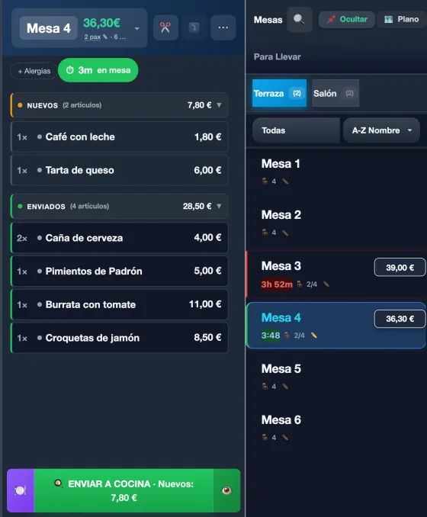
Task: Click the chair icon under Mesa 6
Action: (x=265, y=438)
